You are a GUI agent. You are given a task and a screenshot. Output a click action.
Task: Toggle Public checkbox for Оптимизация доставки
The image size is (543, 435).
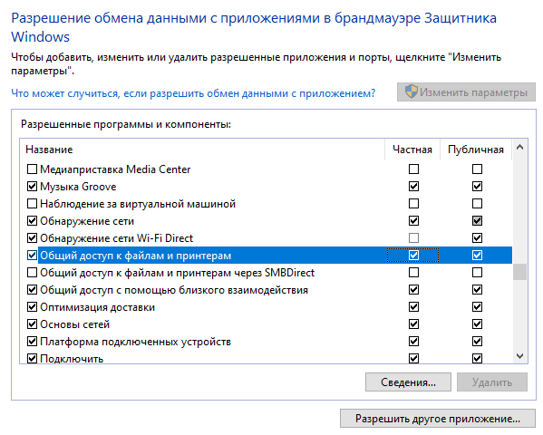(x=477, y=307)
